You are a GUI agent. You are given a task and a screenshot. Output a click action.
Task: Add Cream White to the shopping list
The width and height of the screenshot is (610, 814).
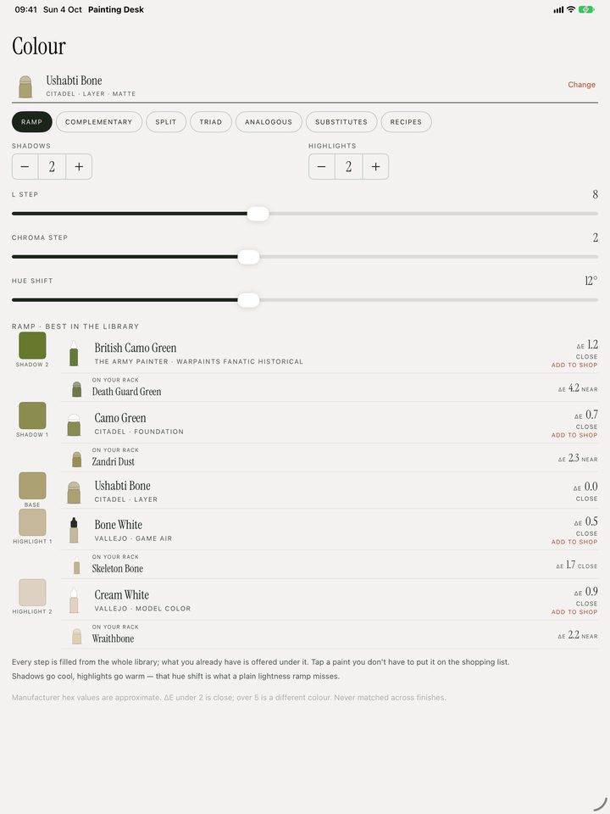574,612
